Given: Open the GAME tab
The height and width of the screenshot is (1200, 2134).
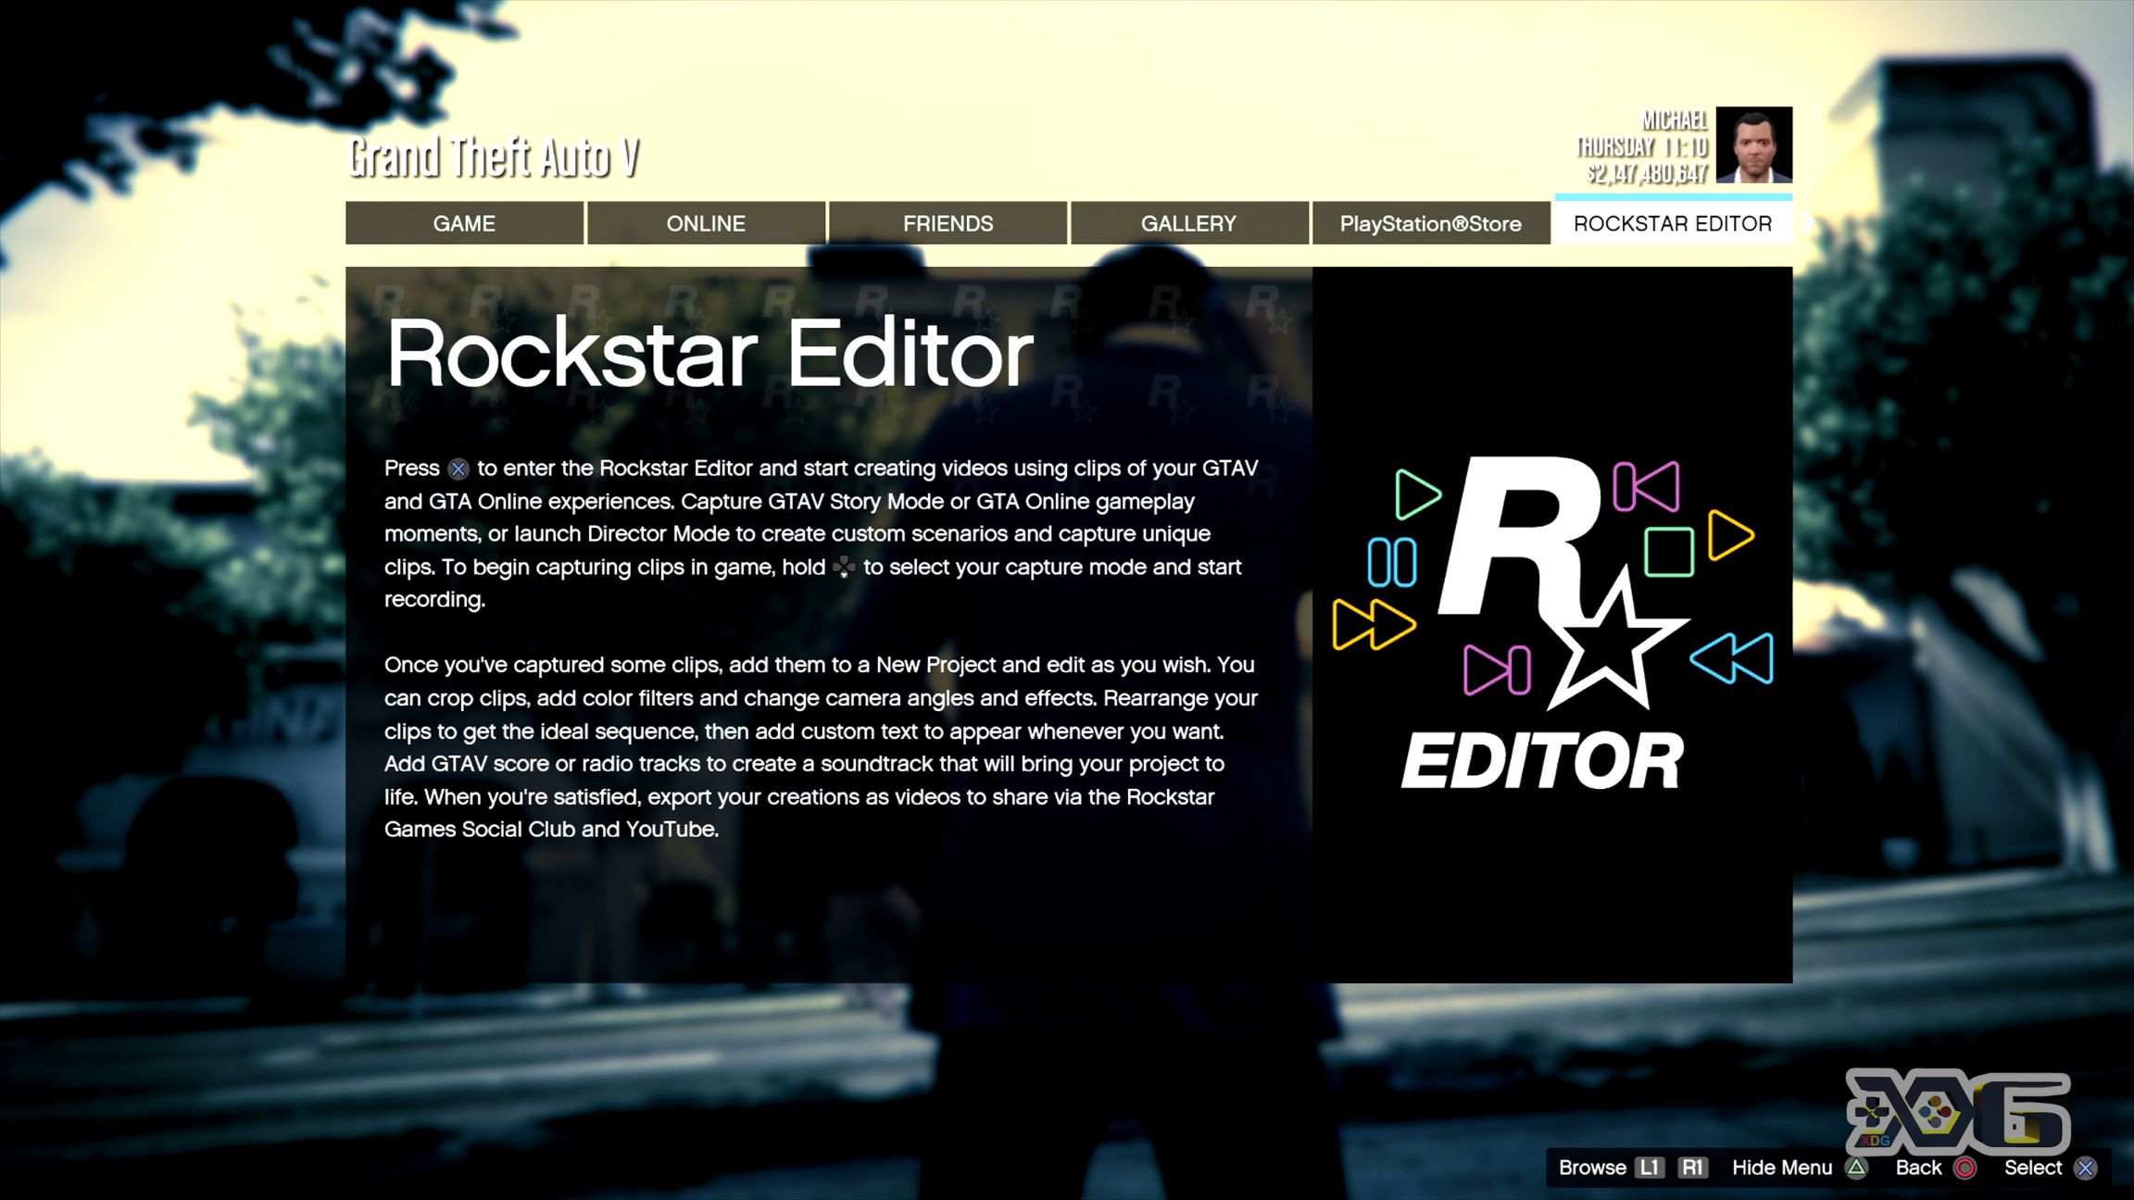Looking at the screenshot, I should [464, 223].
